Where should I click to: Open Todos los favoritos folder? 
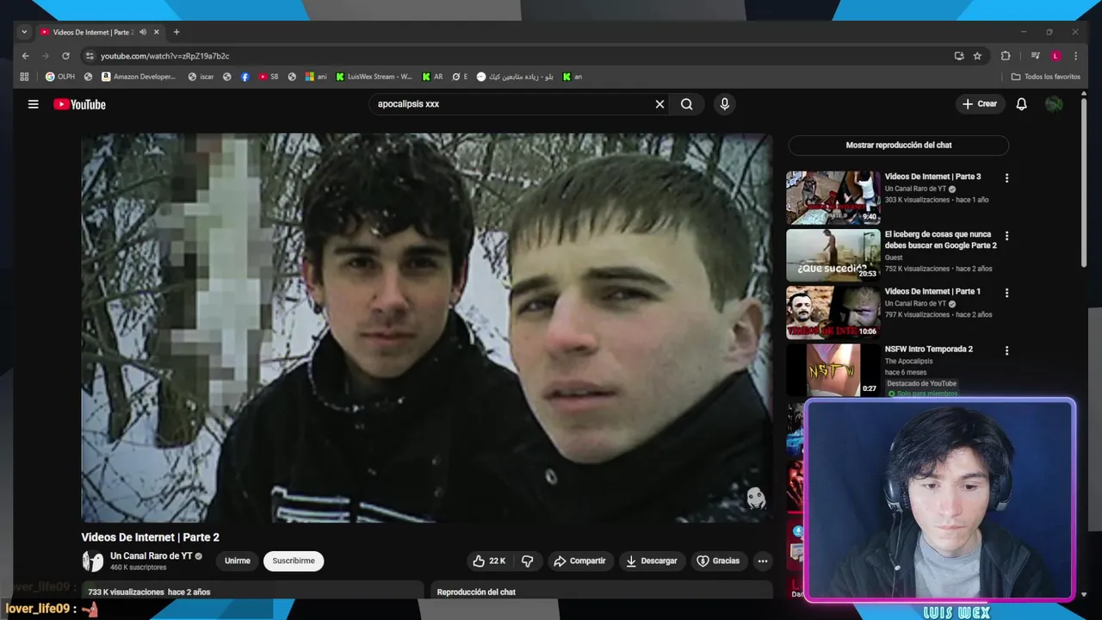point(1045,77)
